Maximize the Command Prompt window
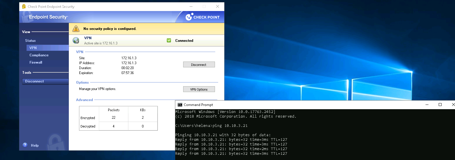The height and width of the screenshot is (160, 455). (x=440, y=105)
